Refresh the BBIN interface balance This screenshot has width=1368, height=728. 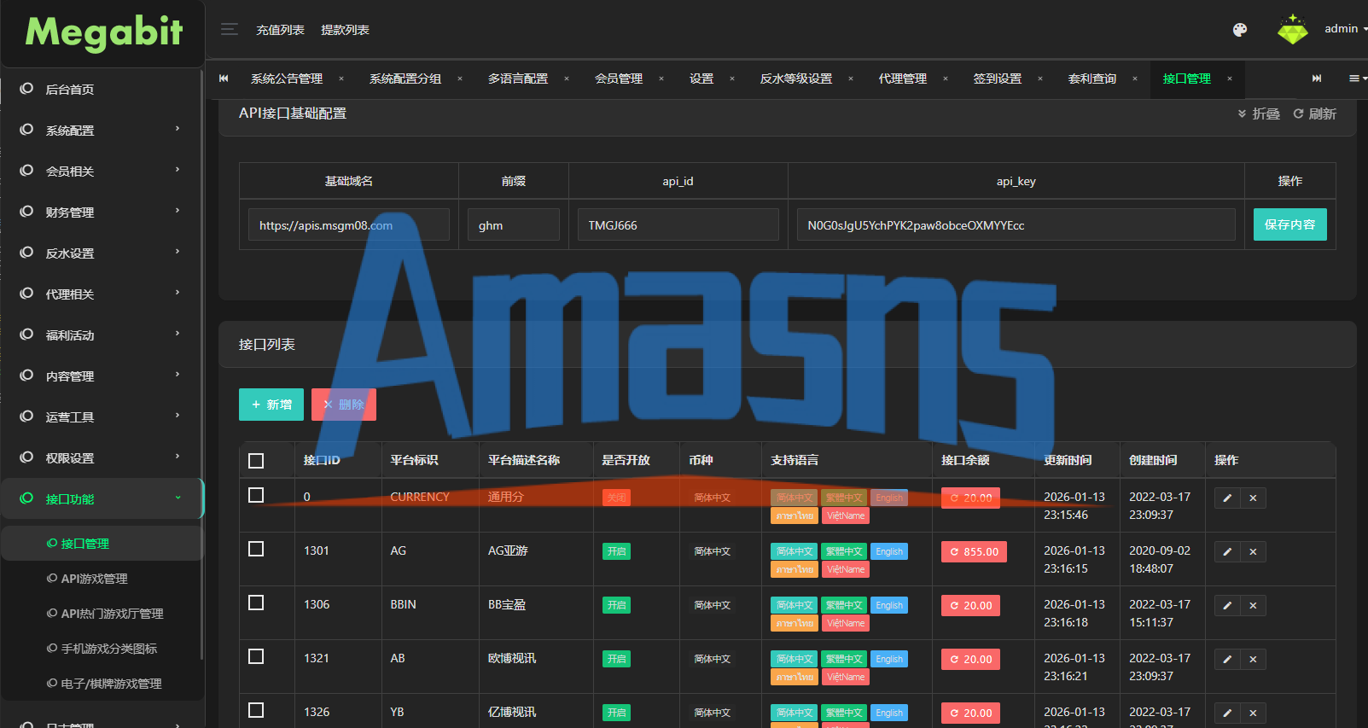pos(970,606)
